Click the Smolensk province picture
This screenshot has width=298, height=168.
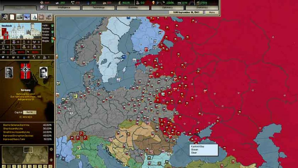point(21,31)
